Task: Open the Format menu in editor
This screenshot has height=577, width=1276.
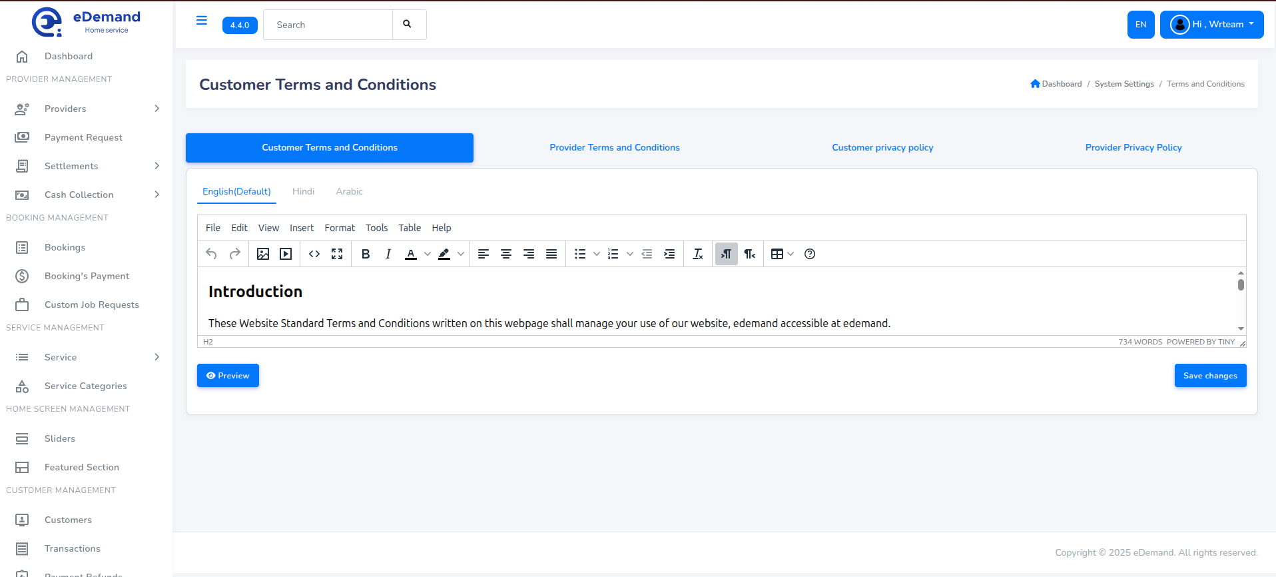Action: coord(340,228)
